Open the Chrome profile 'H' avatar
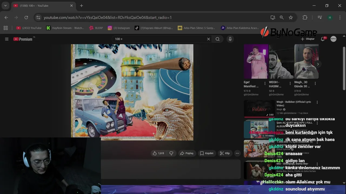This screenshot has height=194, width=346. click(x=330, y=18)
